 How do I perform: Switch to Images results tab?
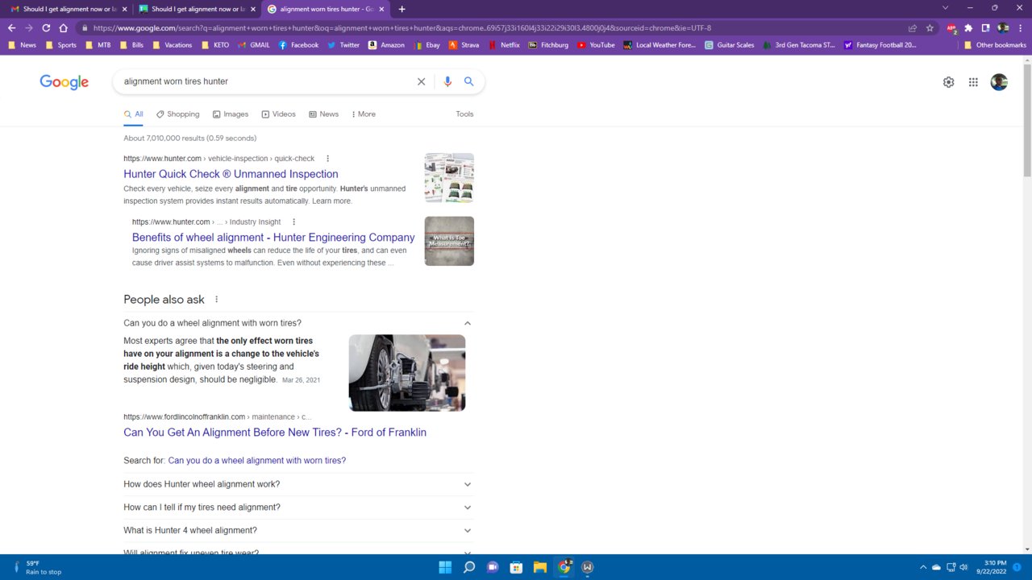[231, 114]
